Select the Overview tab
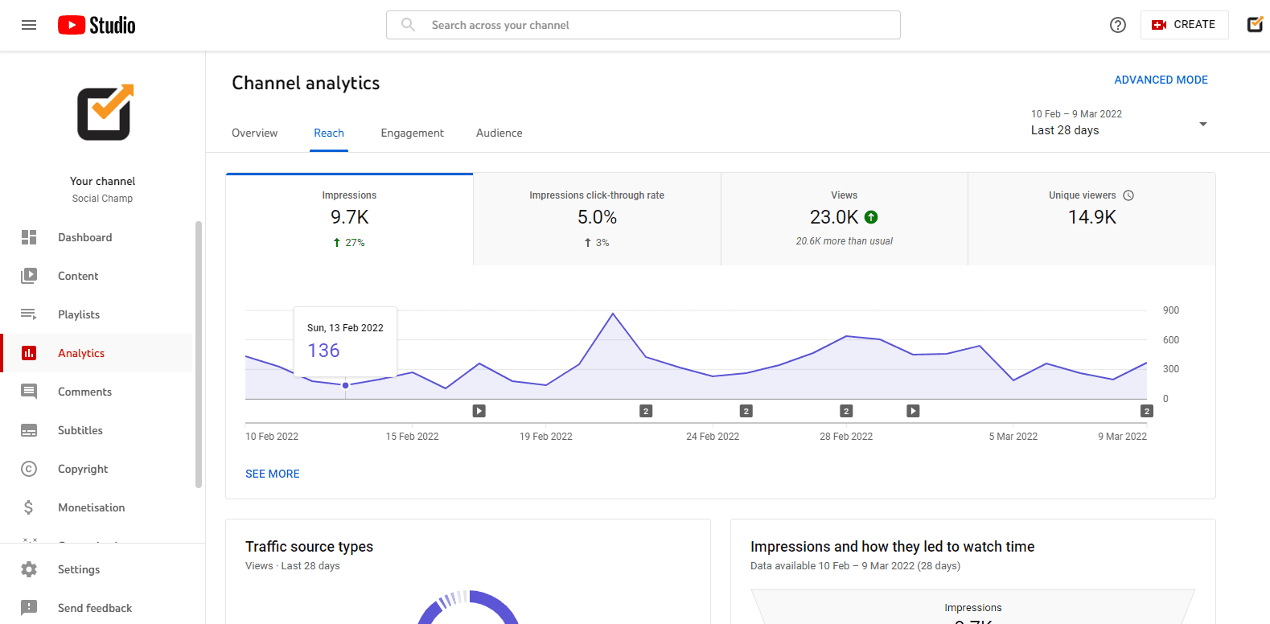This screenshot has height=624, width=1270. tap(254, 133)
